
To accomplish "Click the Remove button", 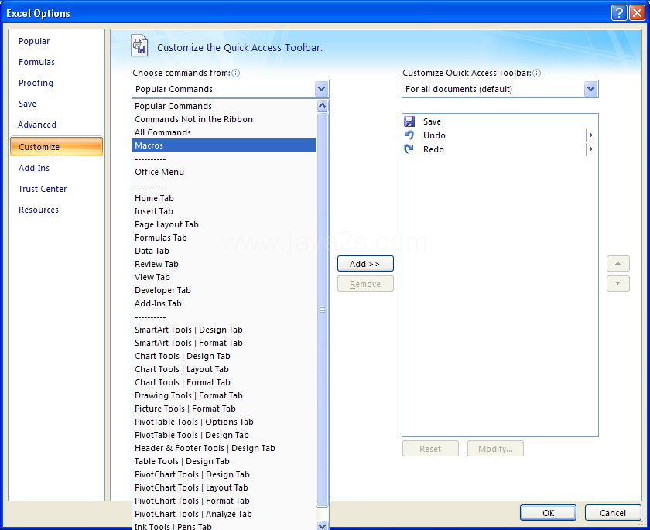I will [x=365, y=284].
